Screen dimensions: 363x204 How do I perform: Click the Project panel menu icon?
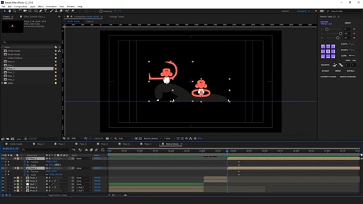tap(12, 17)
